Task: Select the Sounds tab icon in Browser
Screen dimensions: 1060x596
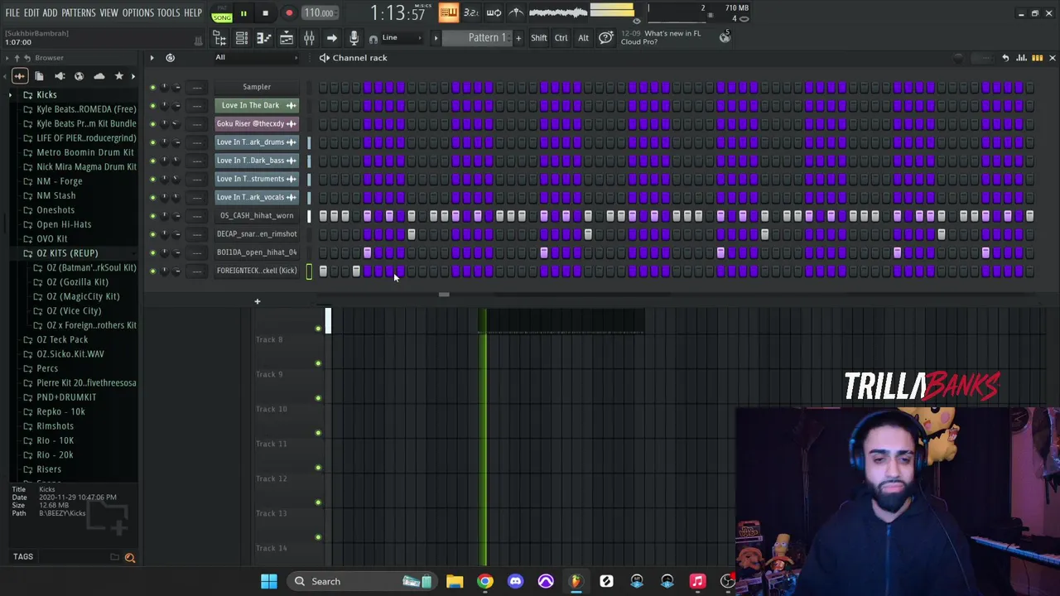Action: 19,76
